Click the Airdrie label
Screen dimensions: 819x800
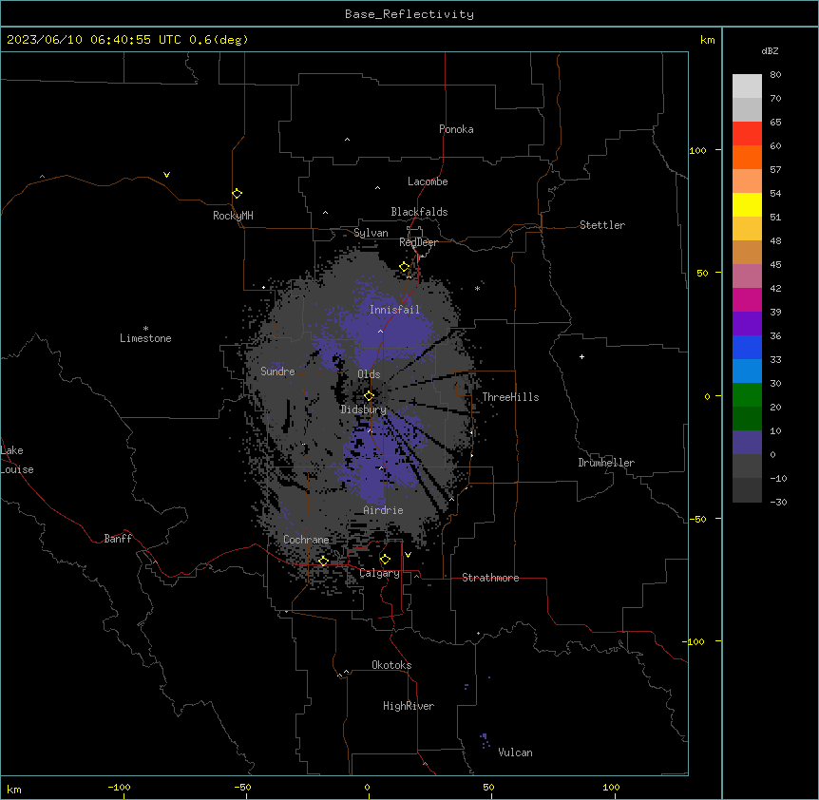click(383, 510)
